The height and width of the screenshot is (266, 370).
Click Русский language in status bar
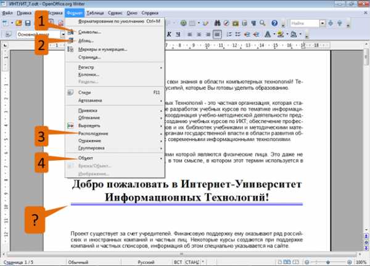coord(146,262)
